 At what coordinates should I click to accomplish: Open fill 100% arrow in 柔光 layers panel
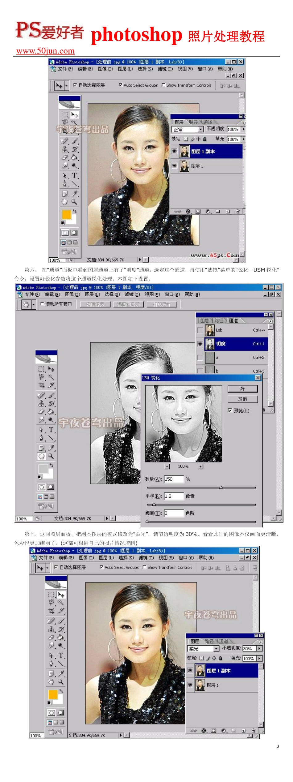click(259, 658)
